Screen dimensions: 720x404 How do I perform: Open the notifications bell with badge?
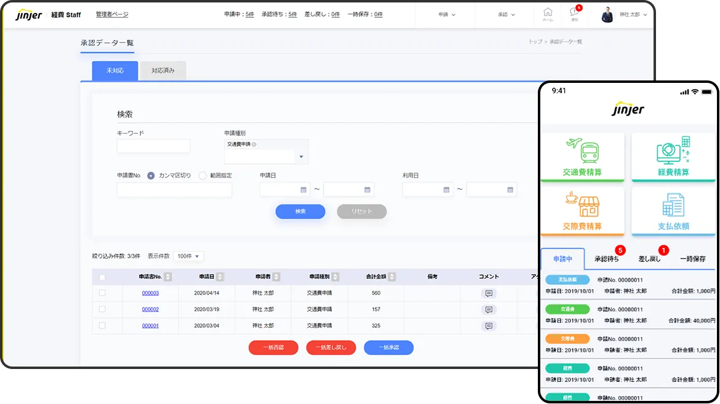point(574,14)
